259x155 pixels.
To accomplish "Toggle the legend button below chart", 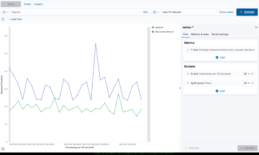I will click(x=3, y=149).
